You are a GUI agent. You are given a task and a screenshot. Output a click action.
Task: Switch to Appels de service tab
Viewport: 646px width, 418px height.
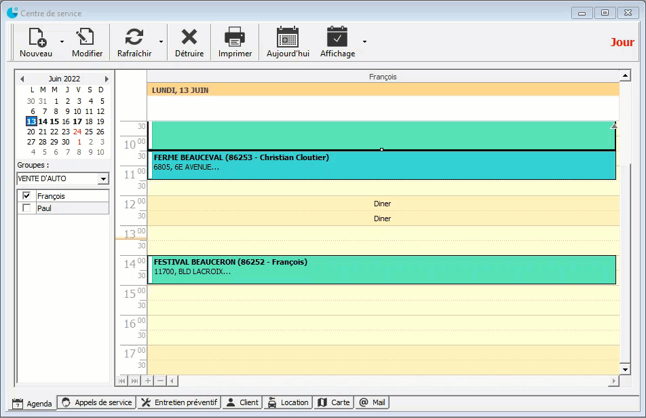[96, 402]
